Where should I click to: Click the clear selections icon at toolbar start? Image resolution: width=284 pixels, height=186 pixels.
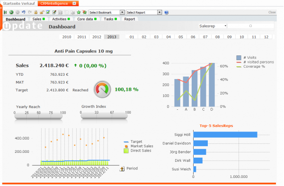pos(5,12)
